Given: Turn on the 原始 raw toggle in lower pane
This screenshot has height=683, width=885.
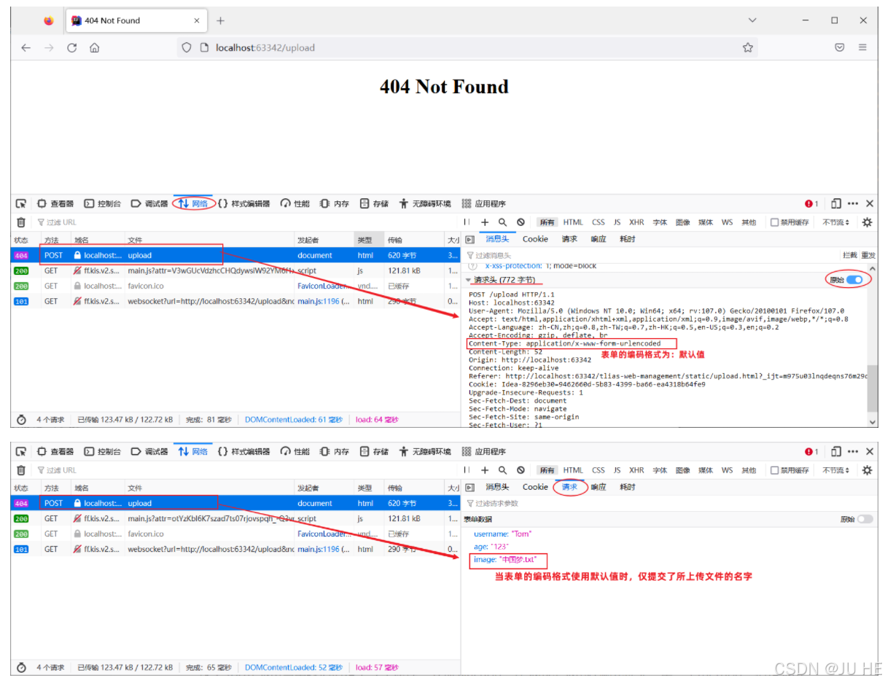Looking at the screenshot, I should point(865,519).
